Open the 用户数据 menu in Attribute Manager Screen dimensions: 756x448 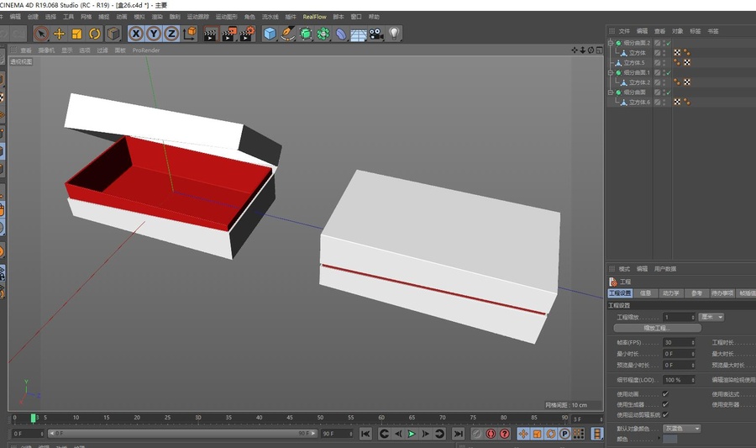pyautogui.click(x=665, y=269)
